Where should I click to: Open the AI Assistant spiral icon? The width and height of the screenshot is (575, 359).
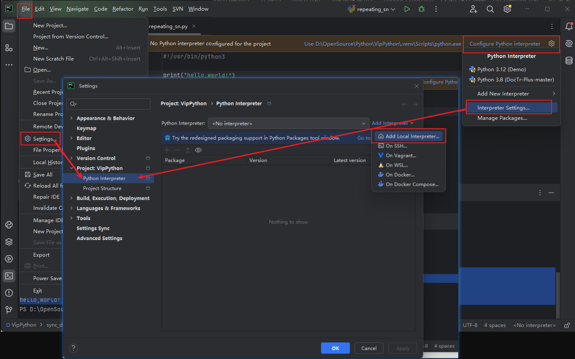(569, 43)
